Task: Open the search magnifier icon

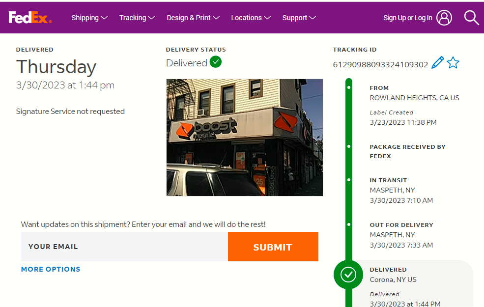Action: coord(471,18)
